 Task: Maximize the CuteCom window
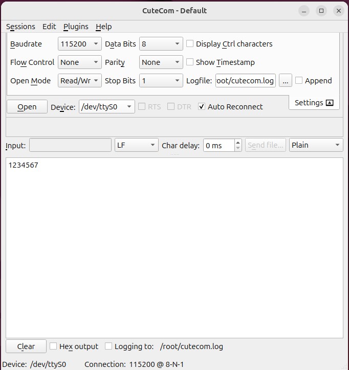[321, 11]
